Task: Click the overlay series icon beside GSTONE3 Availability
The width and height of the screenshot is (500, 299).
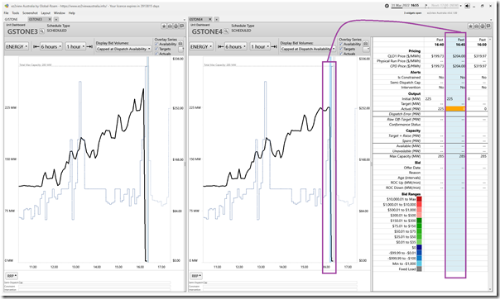Action: tap(180, 43)
